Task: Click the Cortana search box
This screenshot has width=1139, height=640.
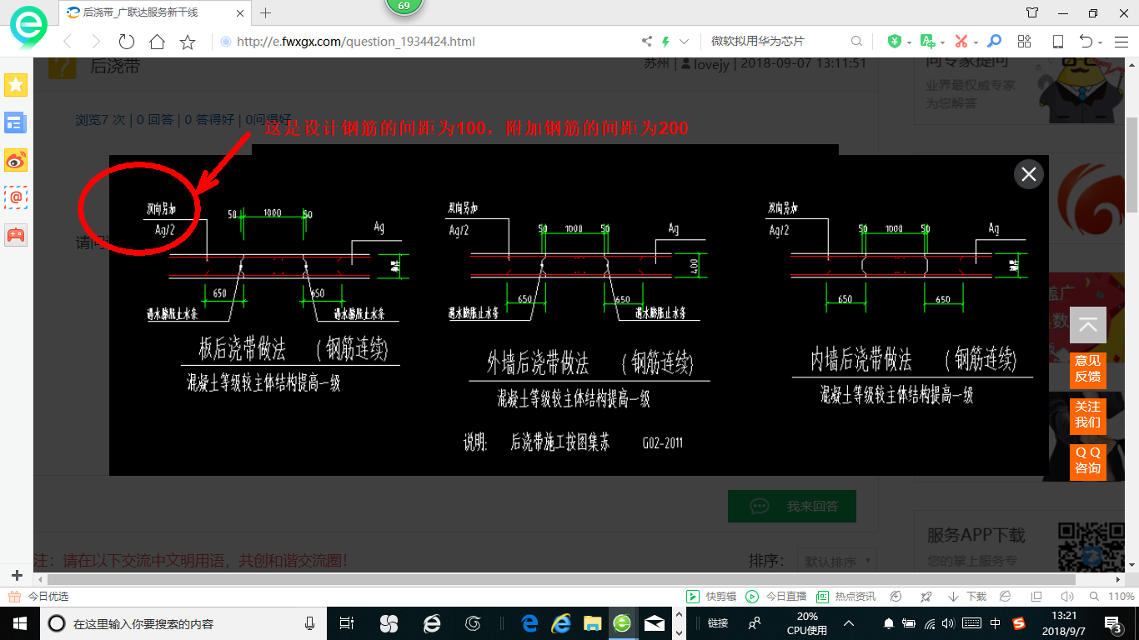Action: (x=183, y=623)
